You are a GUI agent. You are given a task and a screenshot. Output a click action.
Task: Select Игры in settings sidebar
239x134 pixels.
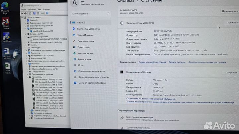pyautogui.click(x=81, y=65)
